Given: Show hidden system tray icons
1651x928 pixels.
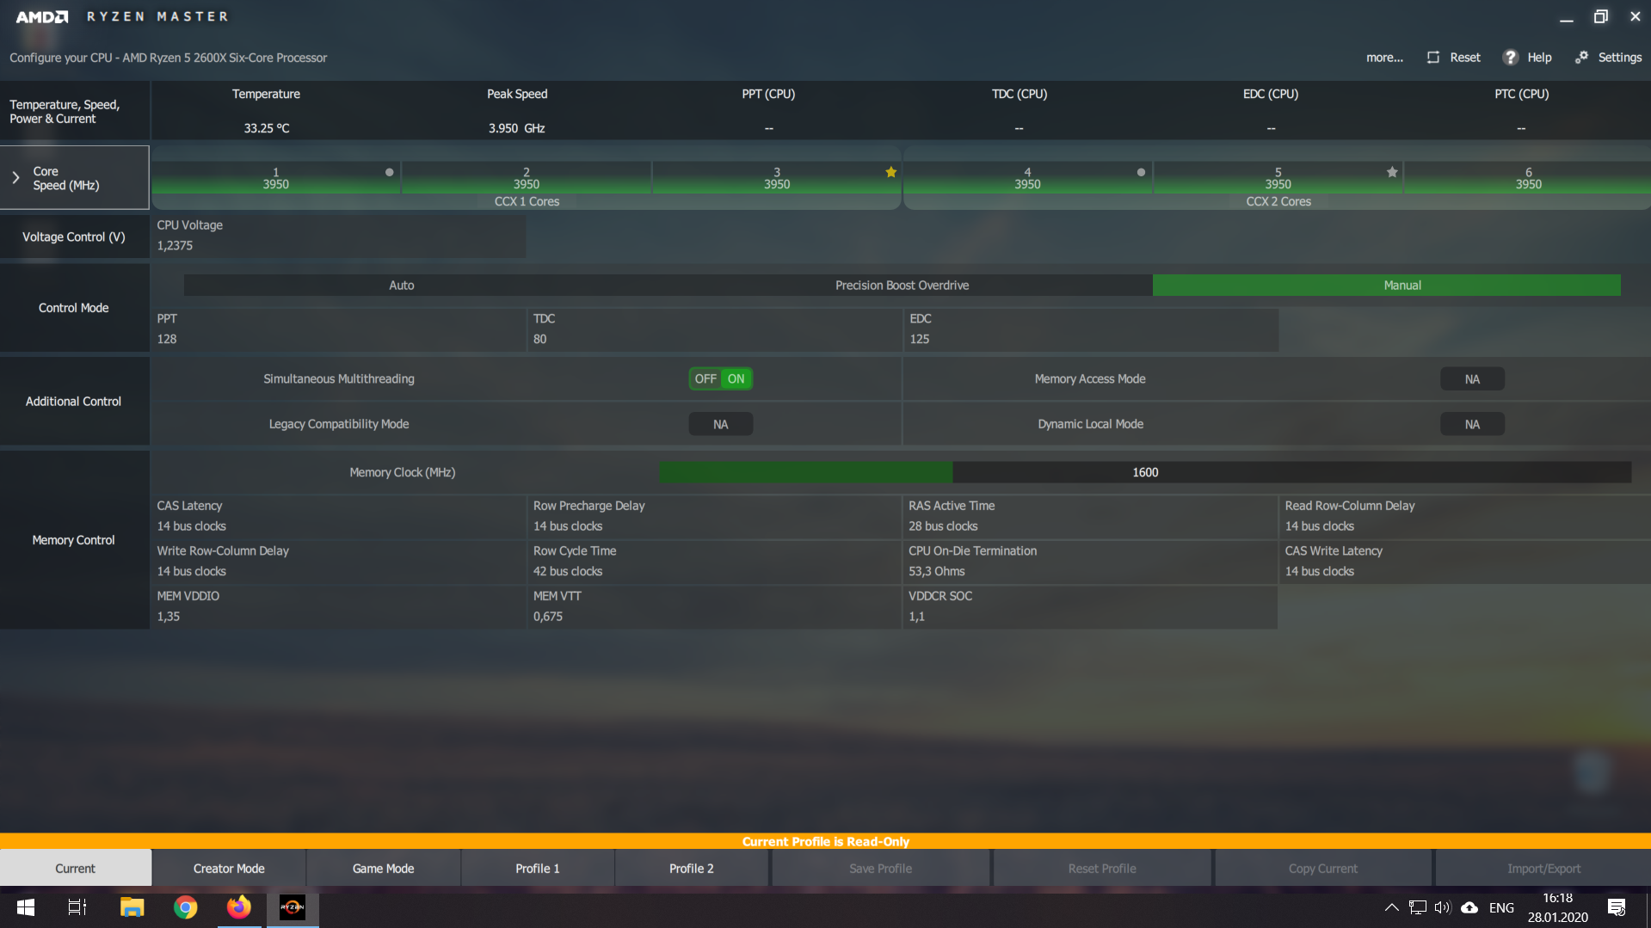Looking at the screenshot, I should [1391, 907].
